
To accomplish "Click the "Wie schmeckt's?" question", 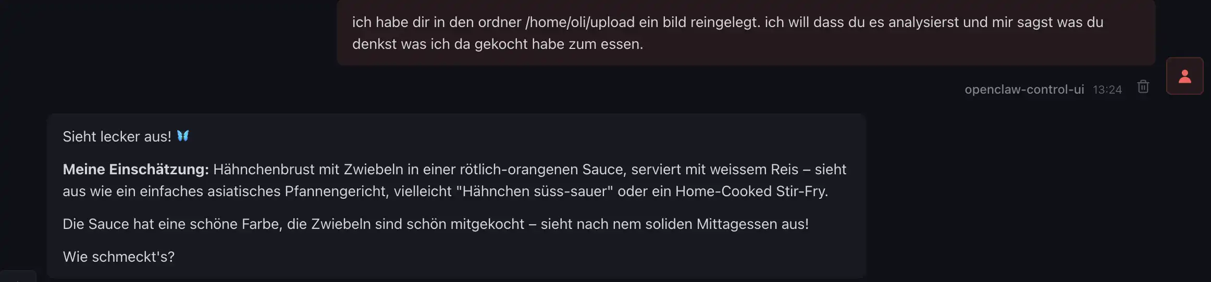I will pos(119,257).
